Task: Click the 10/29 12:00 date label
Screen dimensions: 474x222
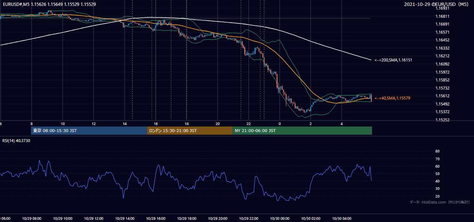Action: (94, 219)
